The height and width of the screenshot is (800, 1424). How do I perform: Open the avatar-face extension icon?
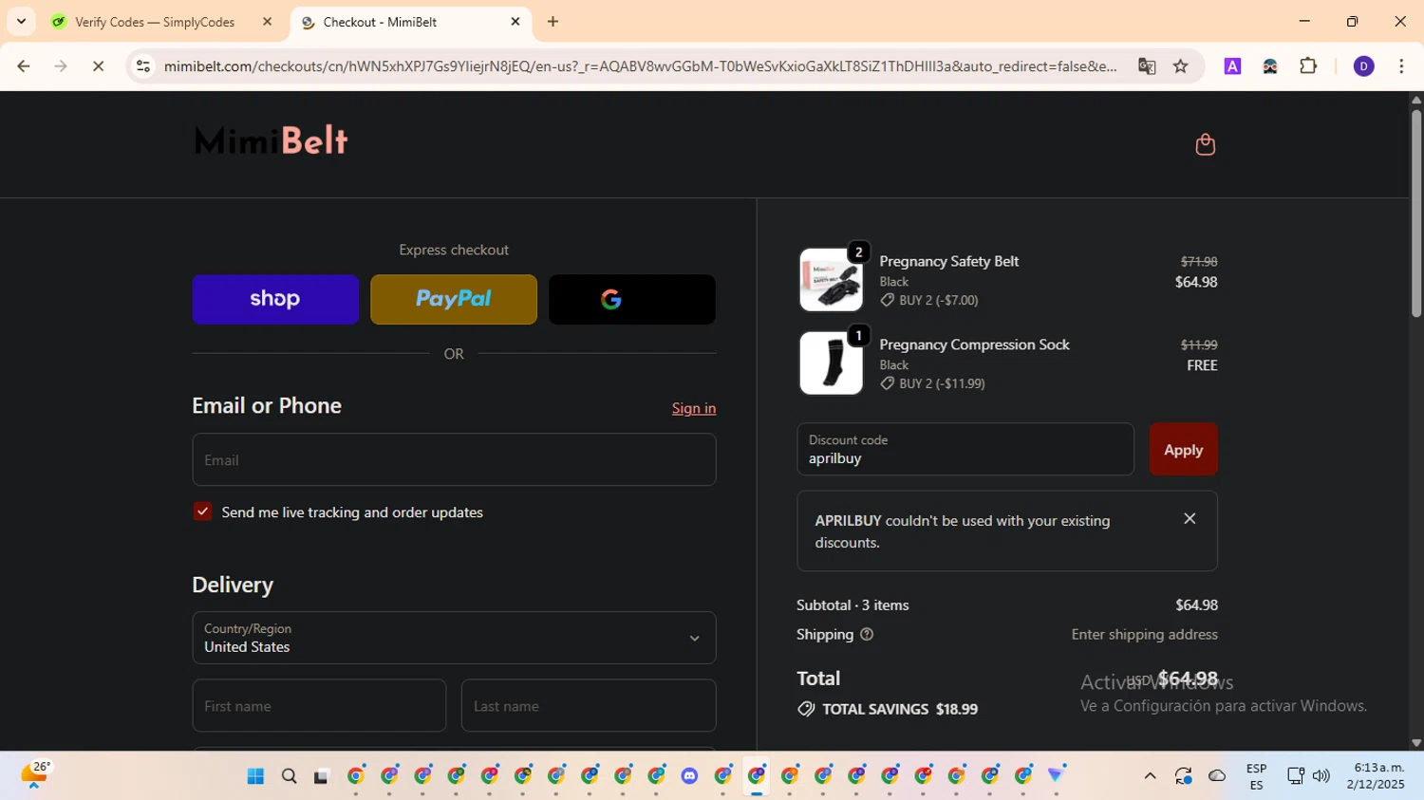[x=1270, y=66]
